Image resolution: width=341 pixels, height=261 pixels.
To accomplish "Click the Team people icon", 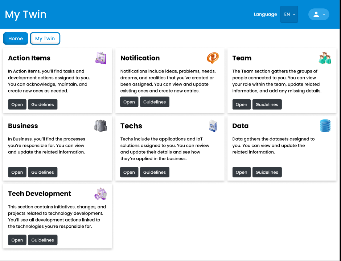I will coord(325,58).
